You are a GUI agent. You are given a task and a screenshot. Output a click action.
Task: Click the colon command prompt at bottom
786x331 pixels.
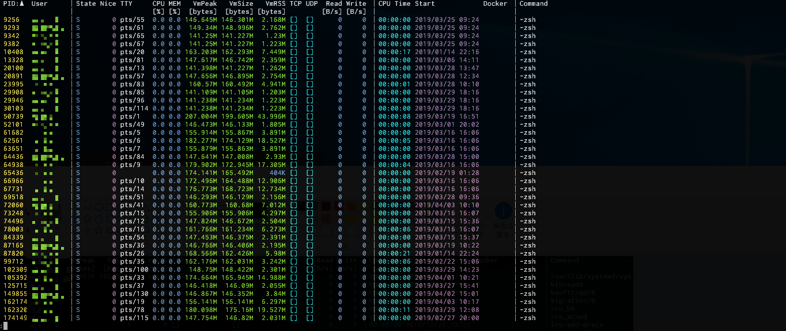pyautogui.click(x=2, y=326)
